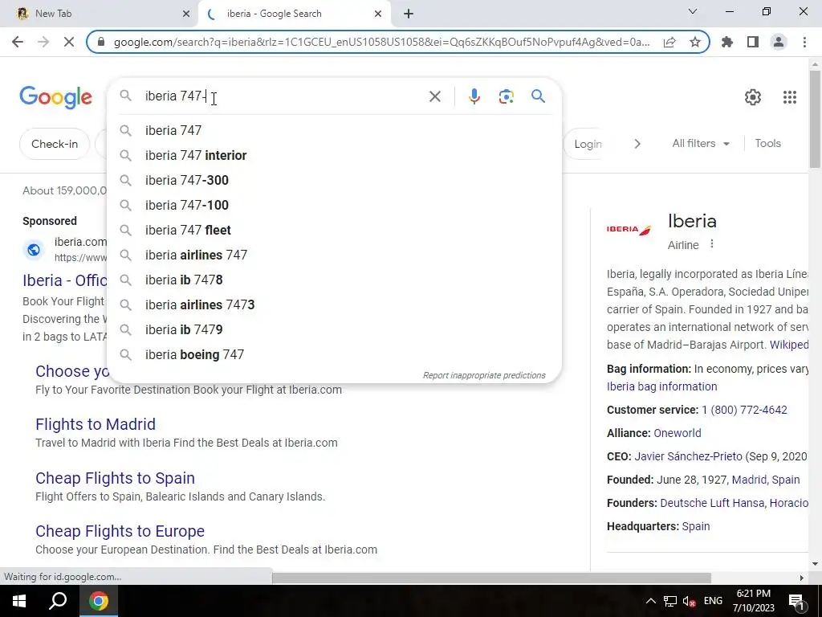The width and height of the screenshot is (822, 617).
Task: Toggle Chrome side panel icon
Action: (753, 42)
